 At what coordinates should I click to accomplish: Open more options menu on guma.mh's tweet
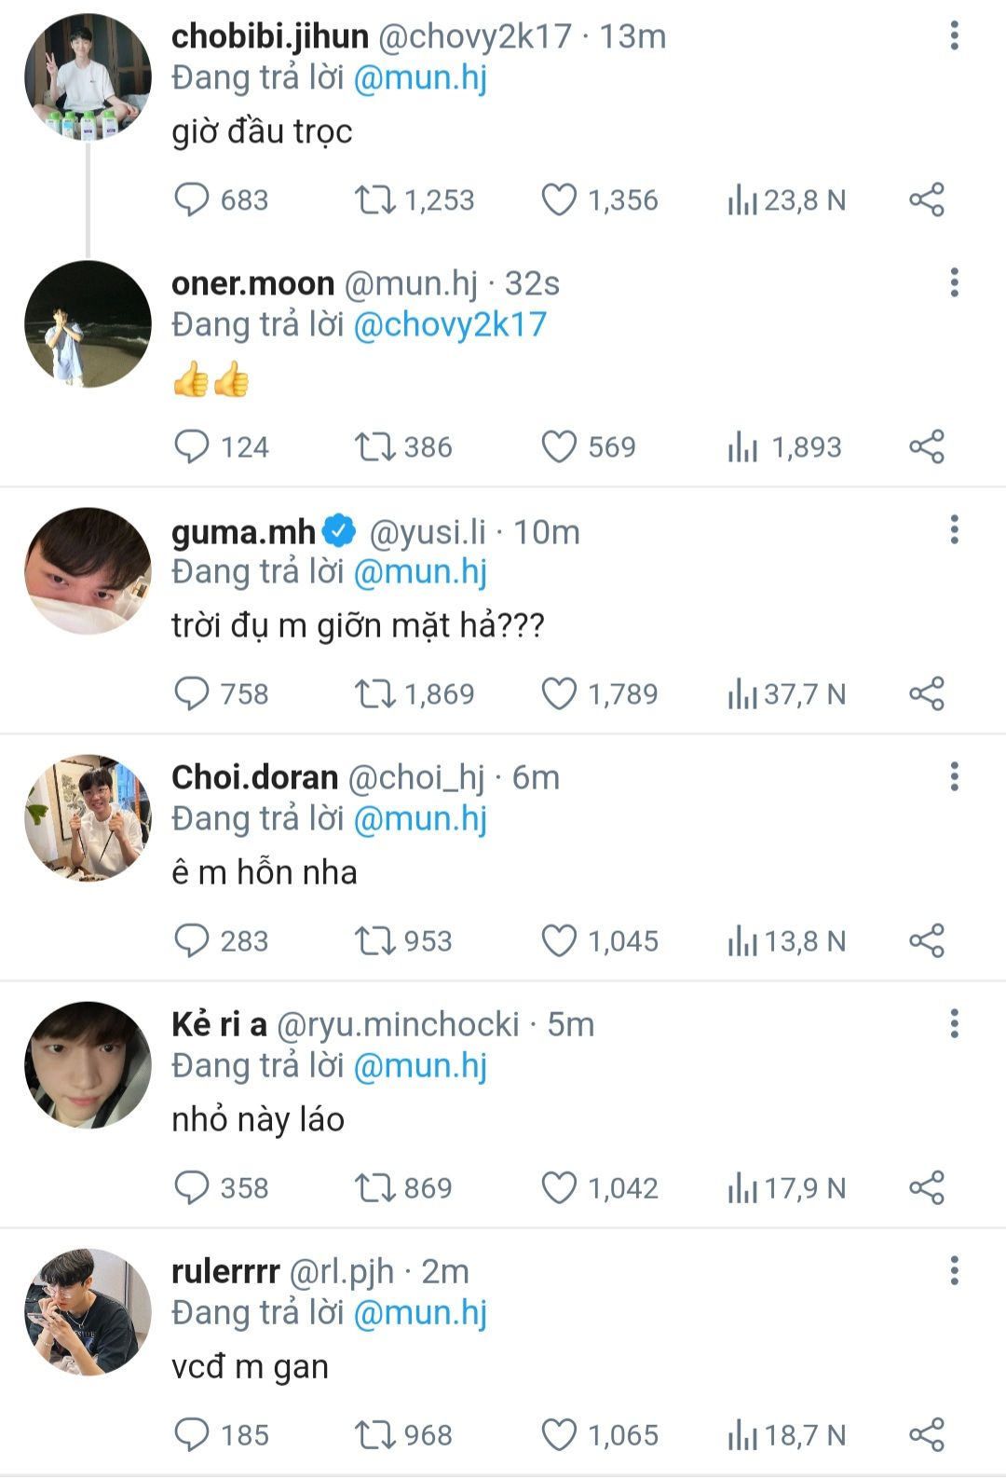954,530
